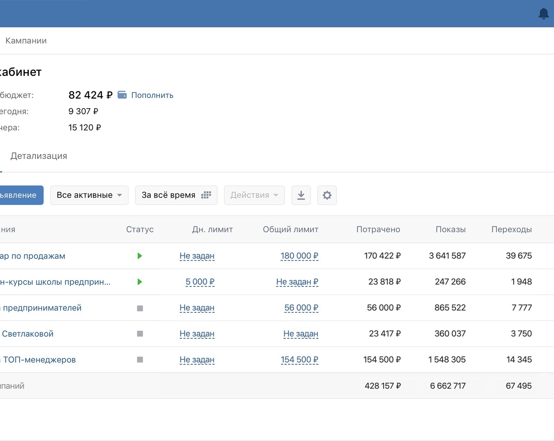Image resolution: width=554 pixels, height=441 pixels.
Task: Click the 23 818 ₽ spent cell
Action: click(385, 282)
